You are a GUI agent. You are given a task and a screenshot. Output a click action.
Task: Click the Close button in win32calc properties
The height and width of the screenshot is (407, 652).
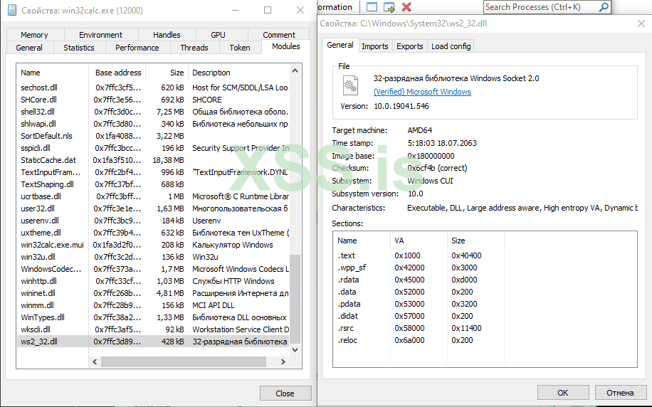click(285, 393)
